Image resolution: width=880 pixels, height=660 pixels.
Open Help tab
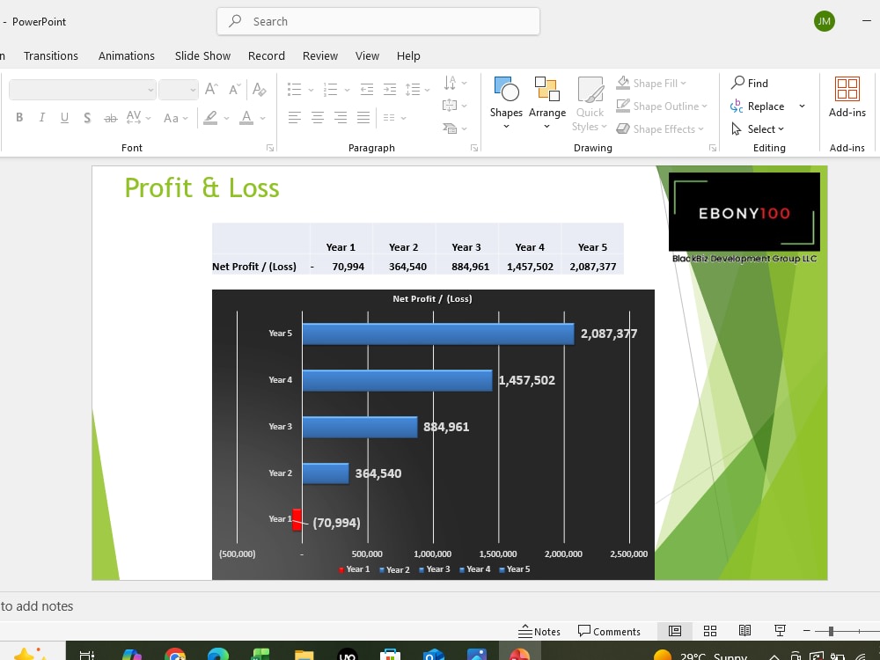[408, 55]
